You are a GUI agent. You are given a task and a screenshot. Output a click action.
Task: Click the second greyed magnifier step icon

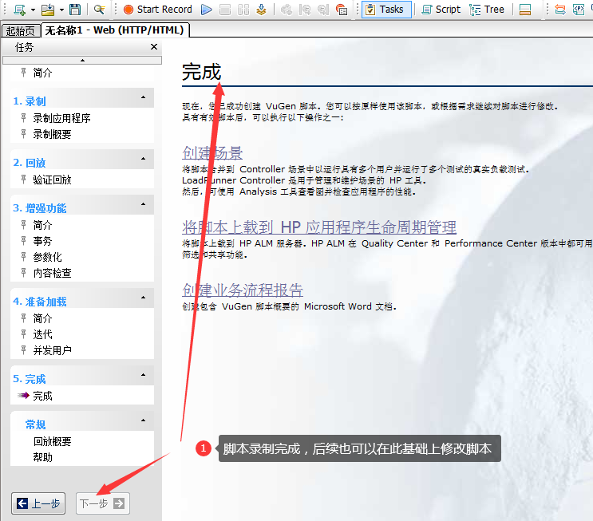(323, 10)
